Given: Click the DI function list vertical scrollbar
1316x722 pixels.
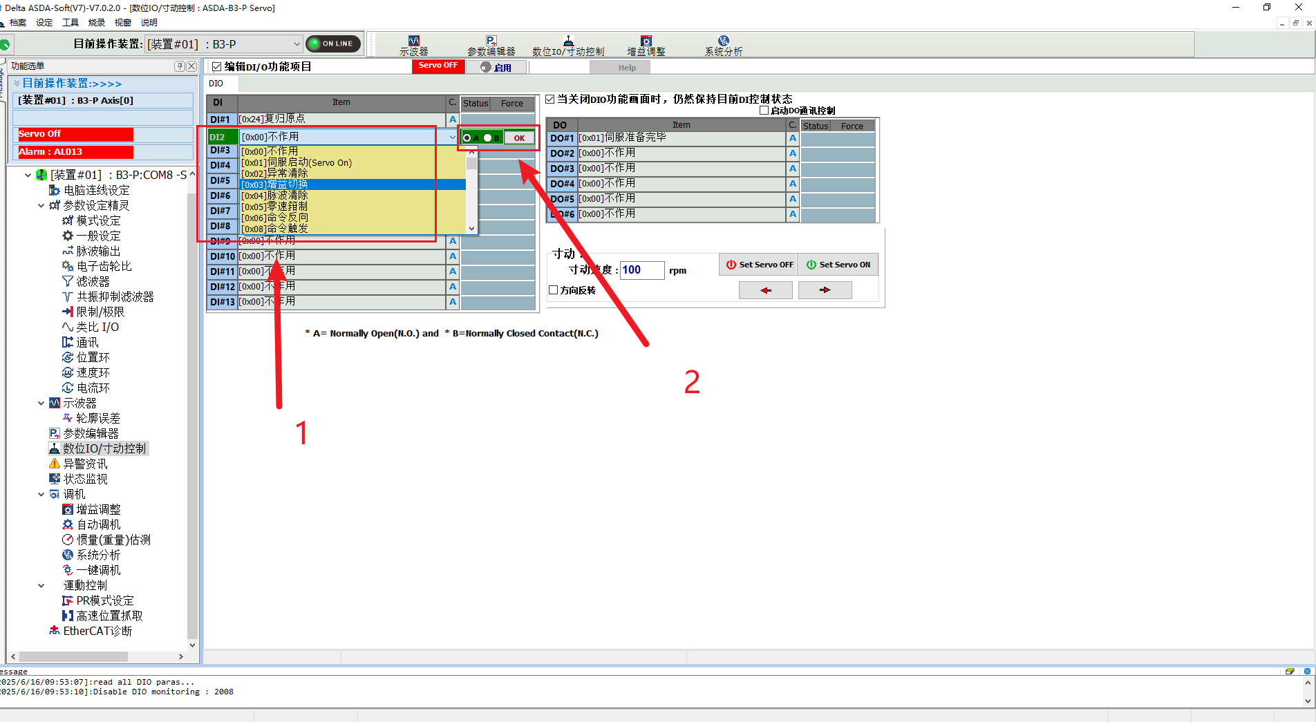Looking at the screenshot, I should [x=471, y=193].
